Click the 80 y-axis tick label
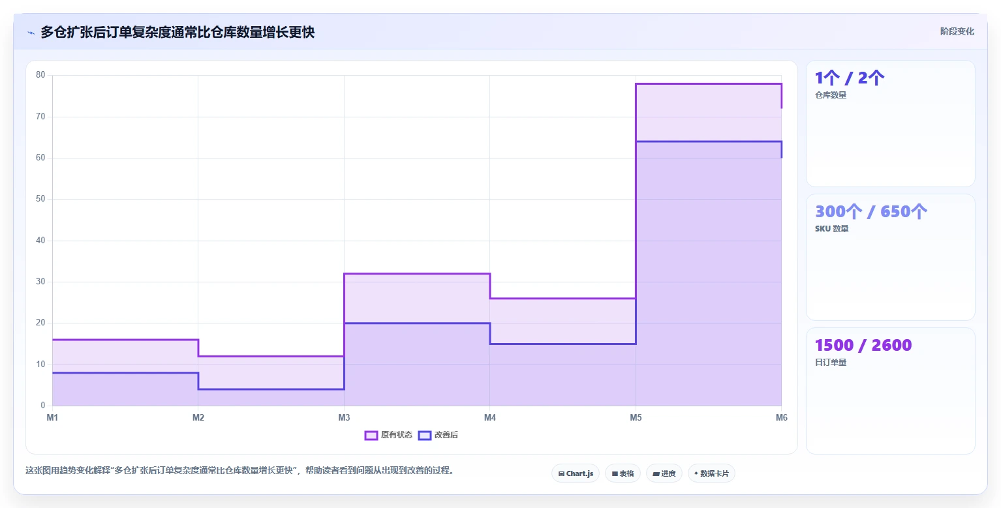This screenshot has height=508, width=1001. (x=40, y=75)
